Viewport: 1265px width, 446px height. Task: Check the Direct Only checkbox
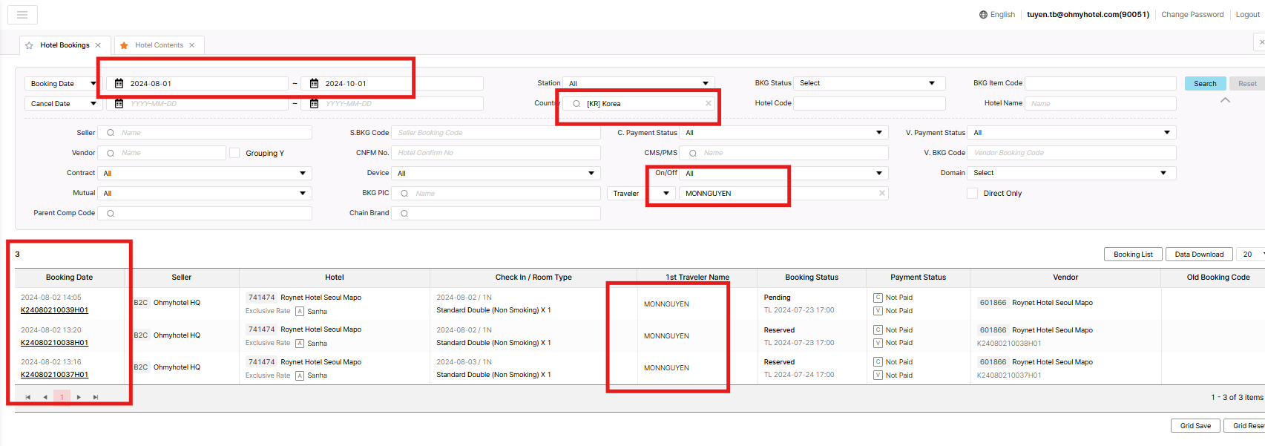pyautogui.click(x=972, y=193)
